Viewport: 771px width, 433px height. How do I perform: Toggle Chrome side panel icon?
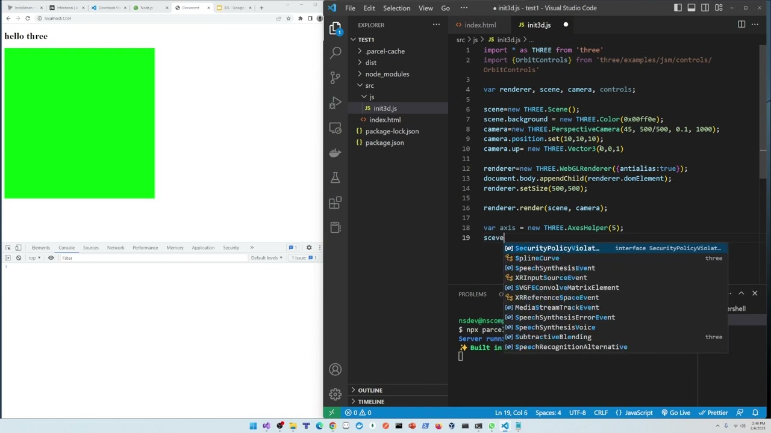tap(310, 18)
